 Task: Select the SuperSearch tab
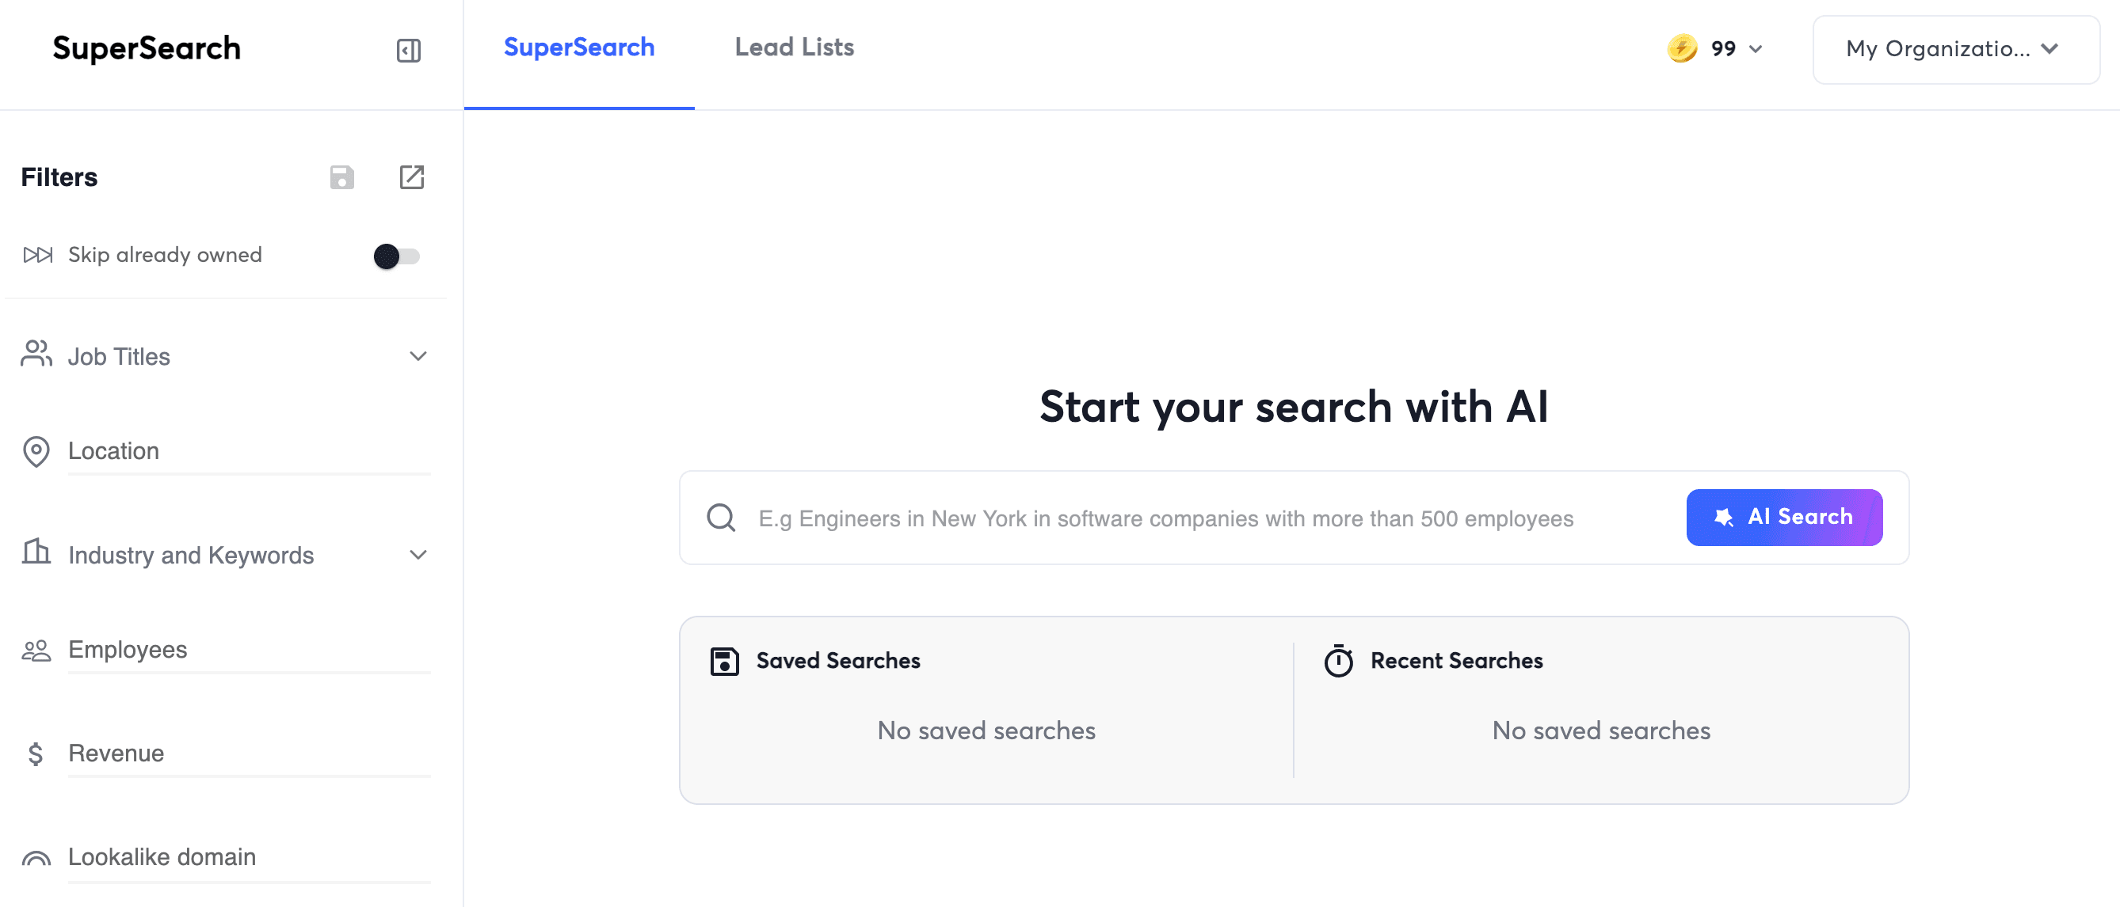pos(578,47)
